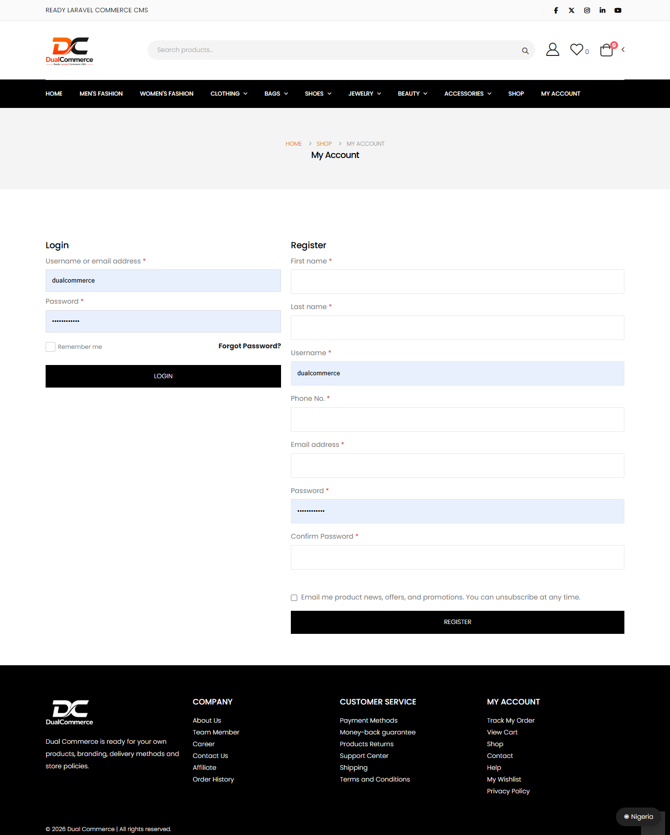Open the X (Twitter) social icon
670x835 pixels.
(x=571, y=10)
